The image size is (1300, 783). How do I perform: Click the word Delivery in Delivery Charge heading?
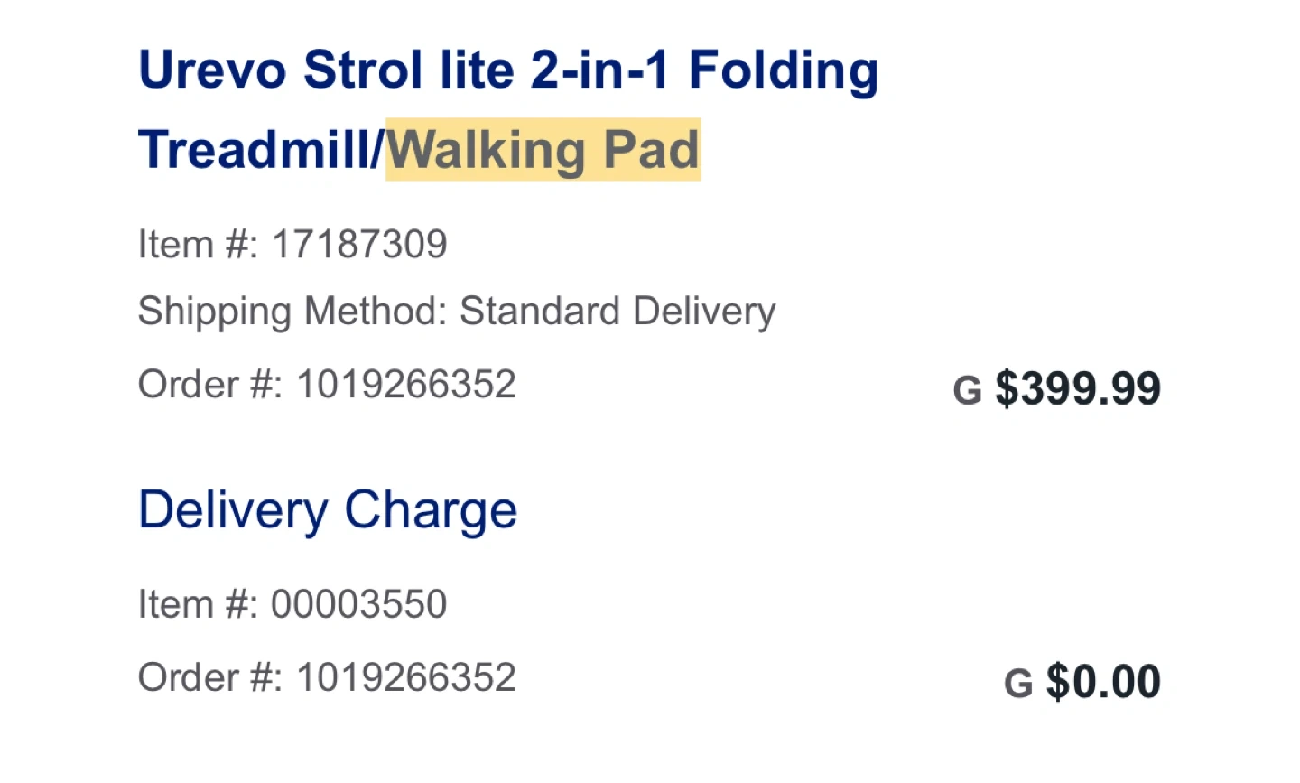pyautogui.click(x=233, y=510)
